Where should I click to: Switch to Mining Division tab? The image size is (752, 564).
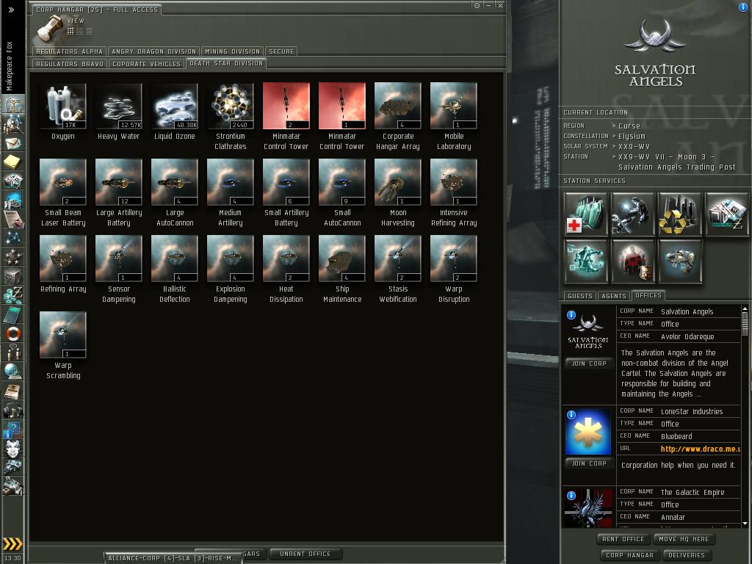[232, 51]
